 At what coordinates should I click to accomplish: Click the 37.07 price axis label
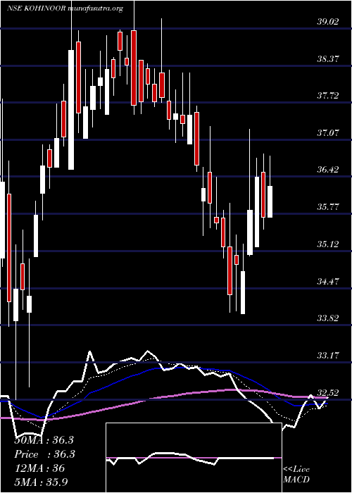pos(328,132)
